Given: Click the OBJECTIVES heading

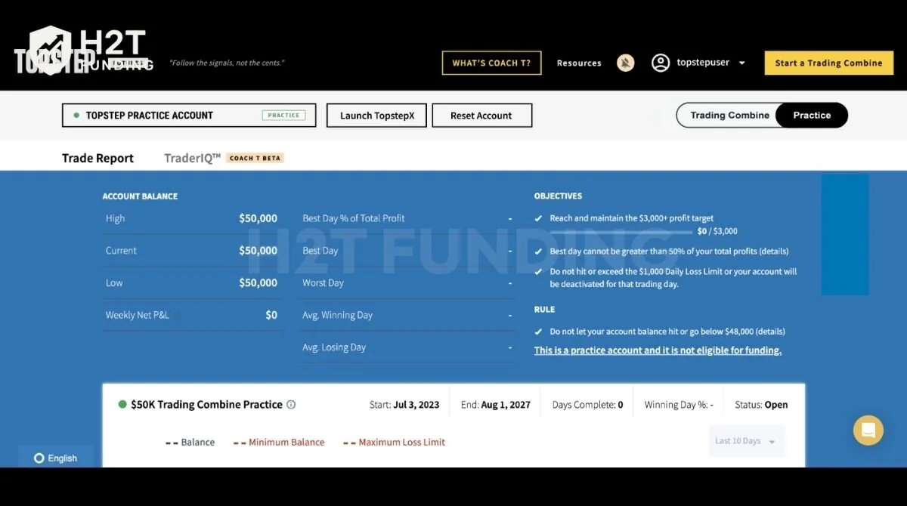Looking at the screenshot, I should (558, 196).
